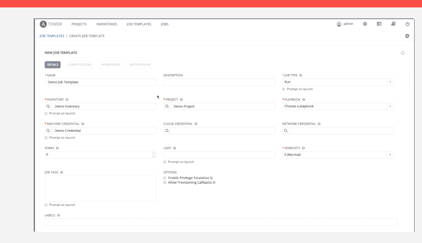Image resolution: width=422 pixels, height=243 pixels.
Task: Show help for Network Credential field
Action: [319, 124]
